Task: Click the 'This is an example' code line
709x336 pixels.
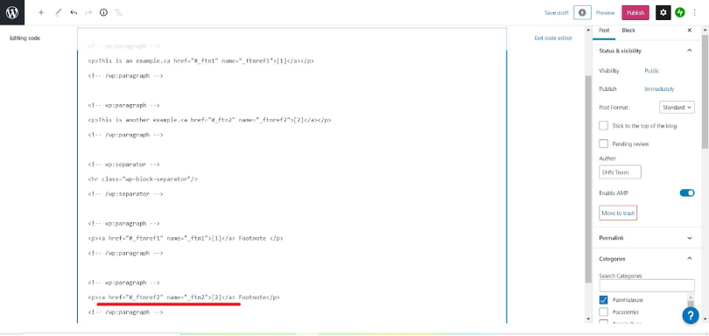Action: [x=201, y=61]
